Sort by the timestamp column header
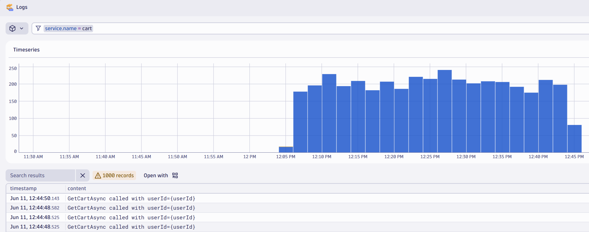Image resolution: width=589 pixels, height=232 pixels. [x=23, y=188]
